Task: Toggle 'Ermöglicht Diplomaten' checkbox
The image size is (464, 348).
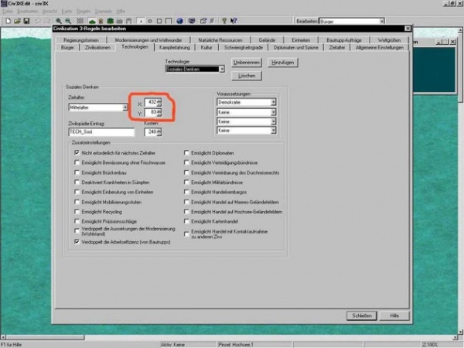Action: tap(186, 153)
